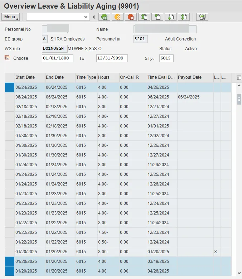This screenshot has width=242, height=279.
Task: Click the red Cancel icon
Action: (x=131, y=17)
